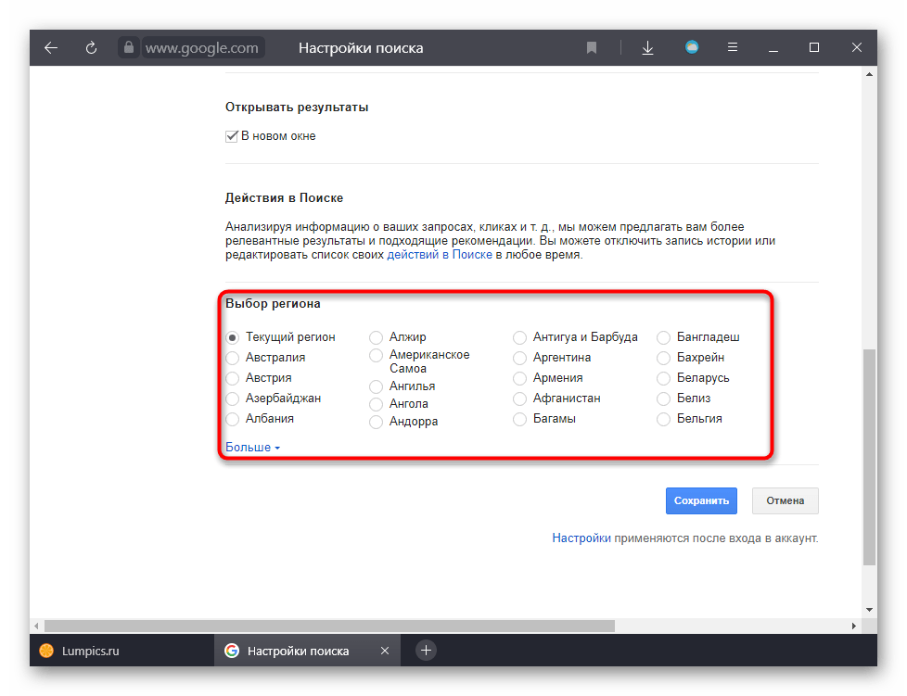Expand the "Больше" region list
The image size is (907, 696).
point(253,447)
